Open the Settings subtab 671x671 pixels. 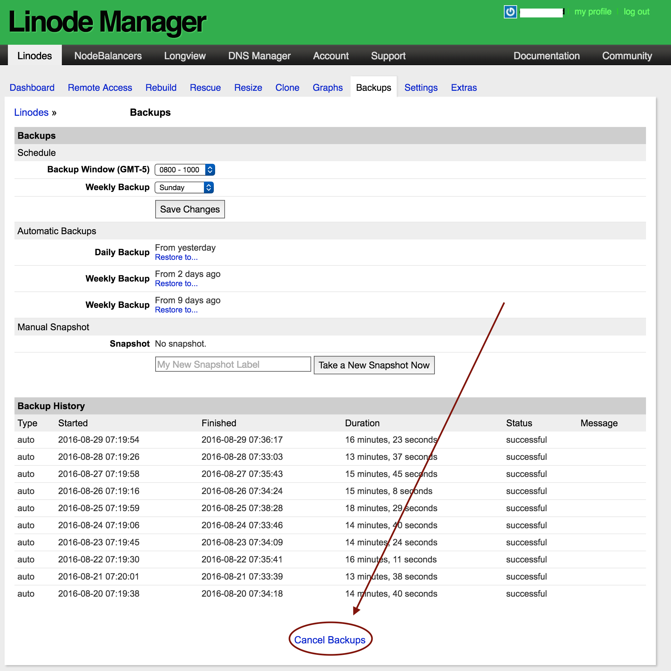(421, 87)
